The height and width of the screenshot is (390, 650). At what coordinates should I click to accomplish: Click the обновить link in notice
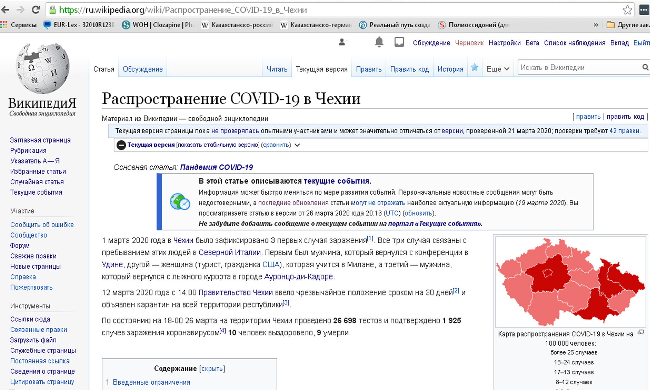pyautogui.click(x=418, y=213)
